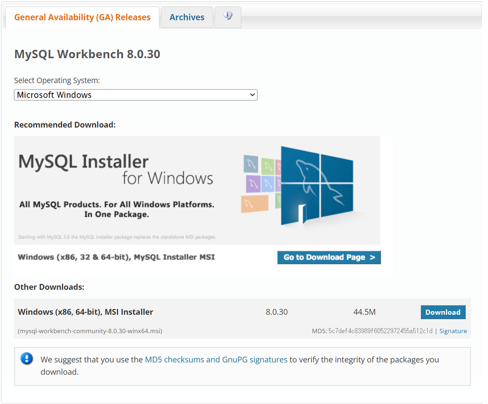The height and width of the screenshot is (404, 488).
Task: Click the Windows logo dolphin graphic
Action: tap(317, 185)
